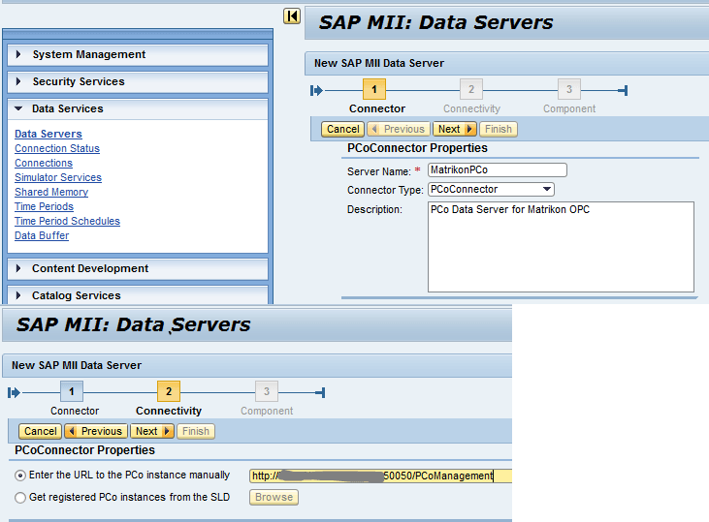This screenshot has height=522, width=709.
Task: Click step 2 Connectivity icon in lower wizard
Action: [x=168, y=392]
